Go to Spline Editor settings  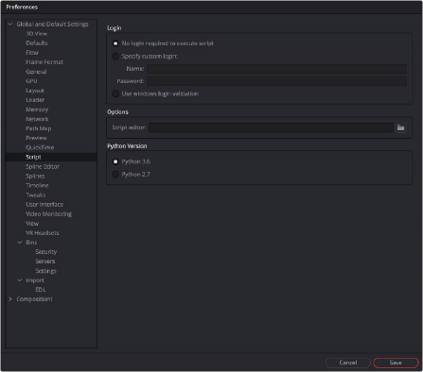43,166
